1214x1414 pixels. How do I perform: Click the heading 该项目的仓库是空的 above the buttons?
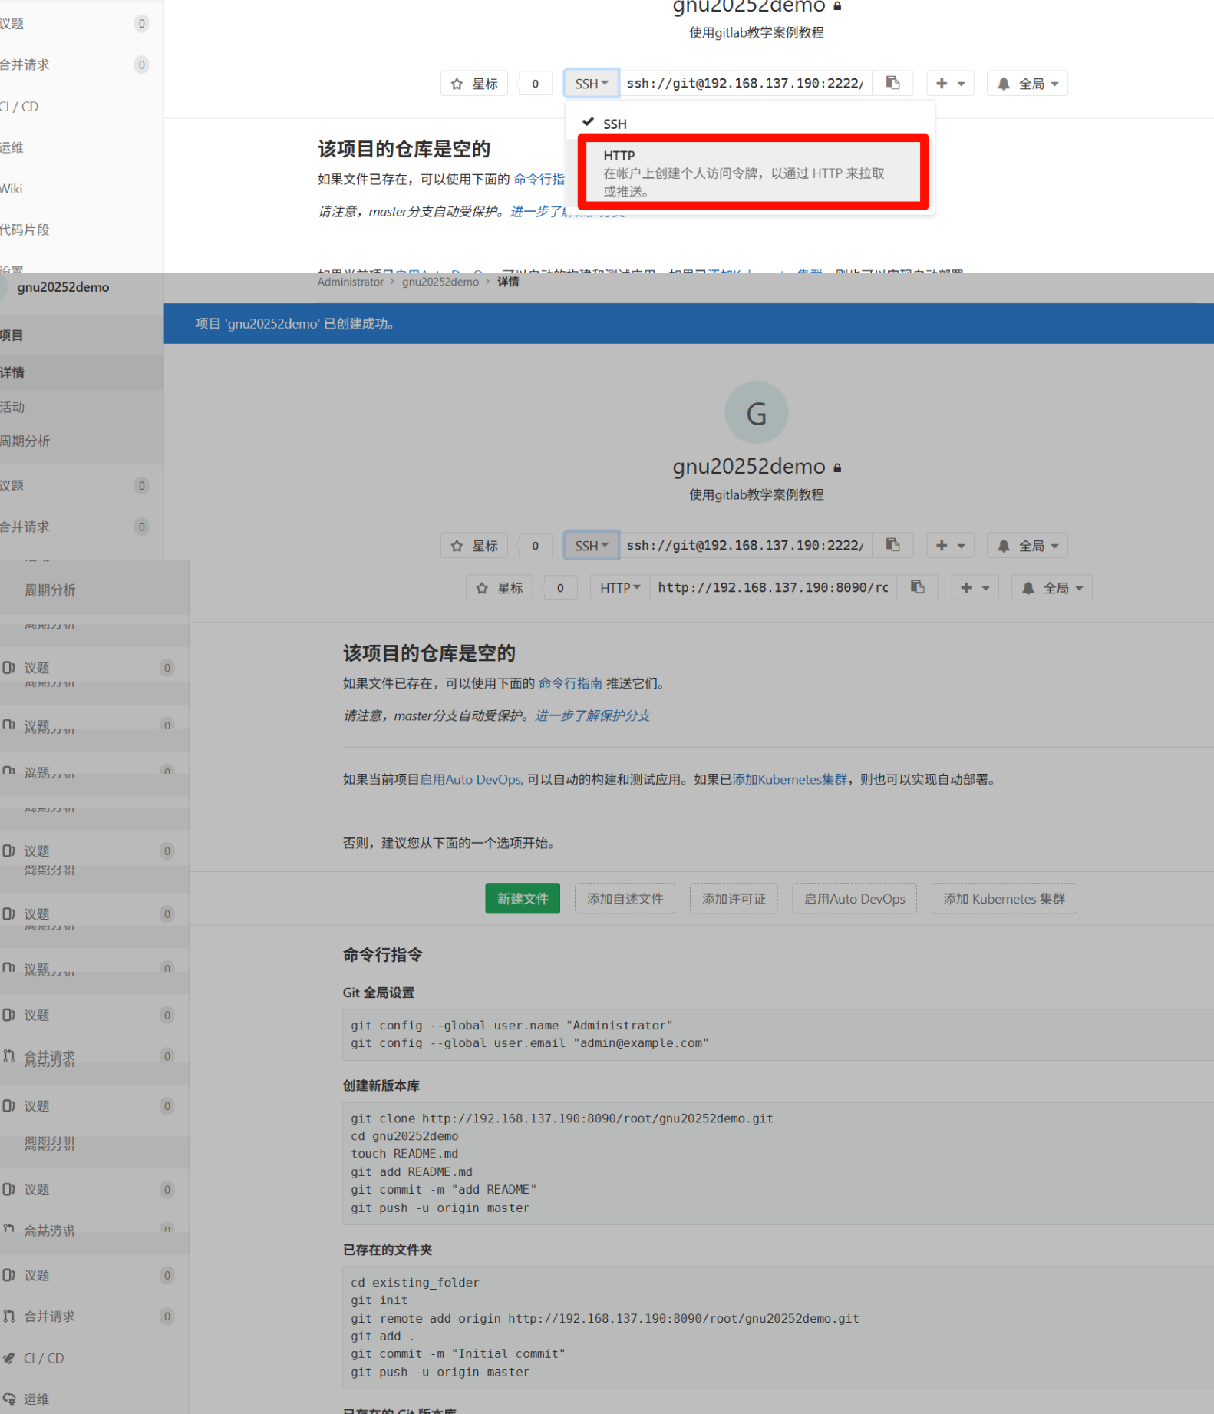point(429,653)
